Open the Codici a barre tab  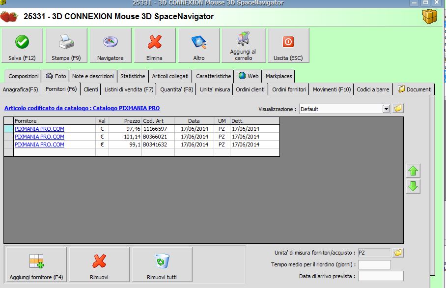click(373, 89)
